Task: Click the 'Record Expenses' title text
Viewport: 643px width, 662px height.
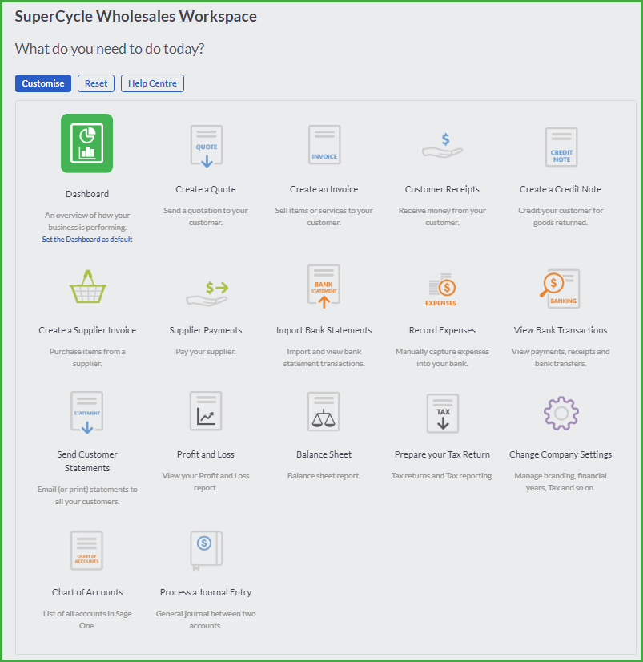Action: [442, 330]
